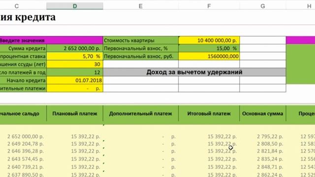Edit loan start date 01.07.2018
The width and height of the screenshot is (315, 177).
[x=75, y=80]
